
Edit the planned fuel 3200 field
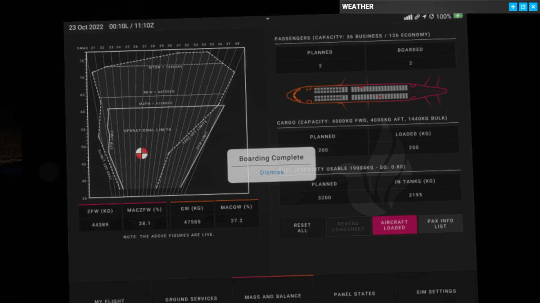click(324, 198)
